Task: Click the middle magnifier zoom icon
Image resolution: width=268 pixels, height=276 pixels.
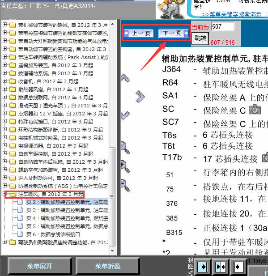Action: point(125,166)
